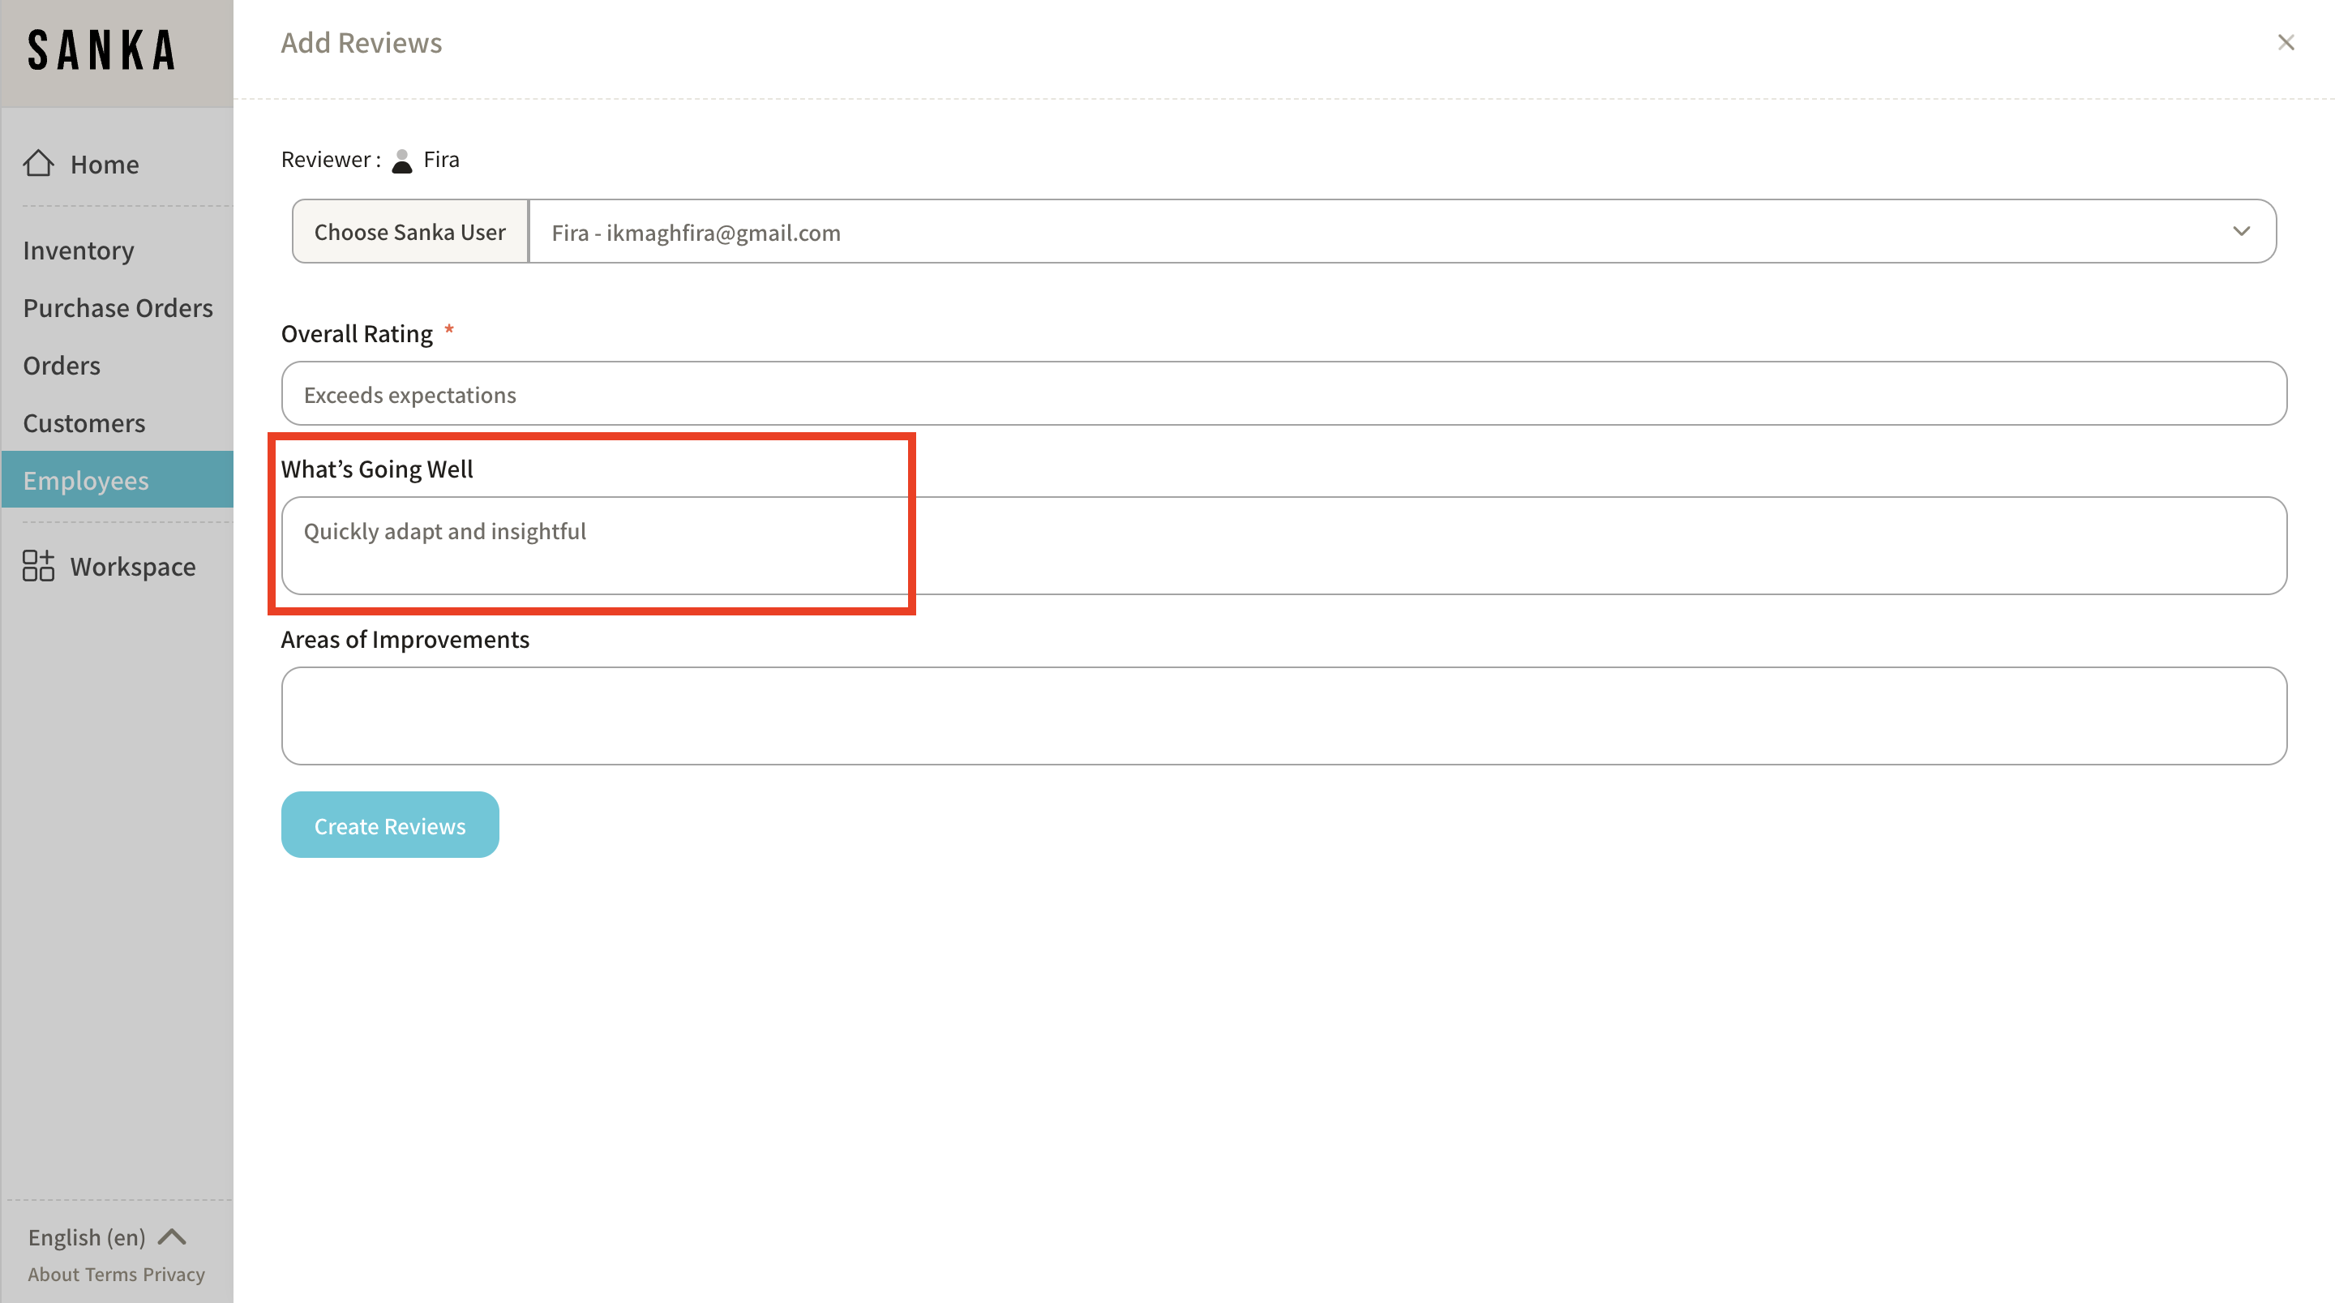
Task: Navigate to Orders section
Action: coord(62,366)
